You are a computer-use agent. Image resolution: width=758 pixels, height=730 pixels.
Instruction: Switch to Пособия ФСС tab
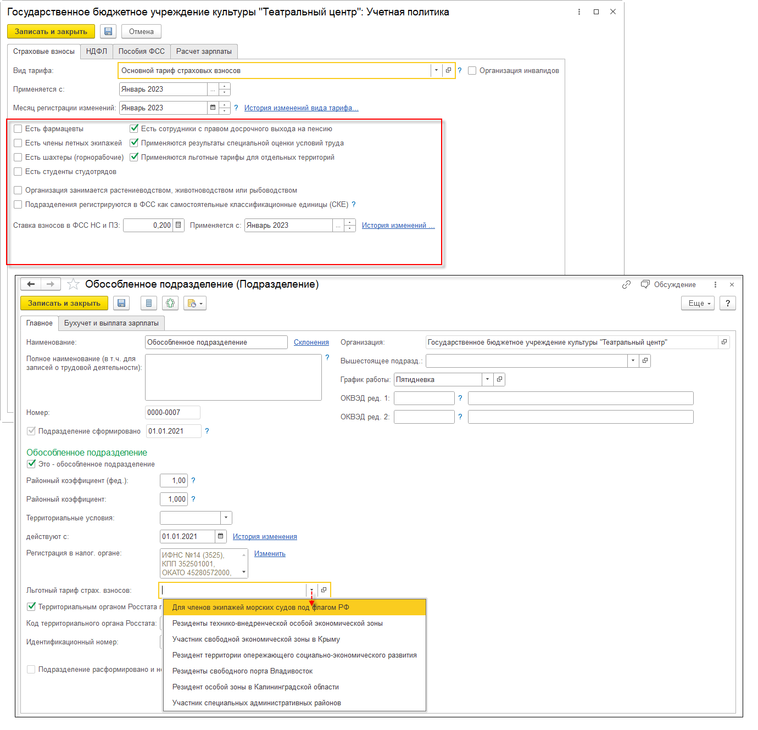click(142, 51)
